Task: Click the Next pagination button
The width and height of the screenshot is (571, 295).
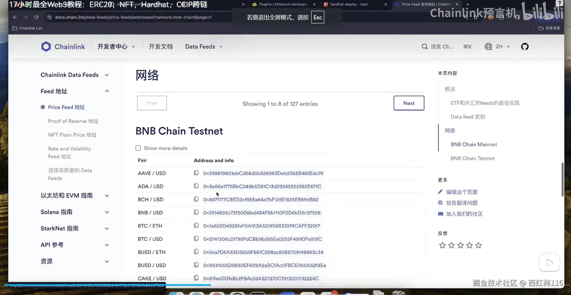Action: (409, 103)
